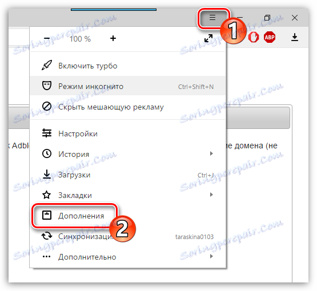The width and height of the screenshot is (317, 291).
Task: Open downloads via toolbar download arrow icon
Action: pos(295,37)
